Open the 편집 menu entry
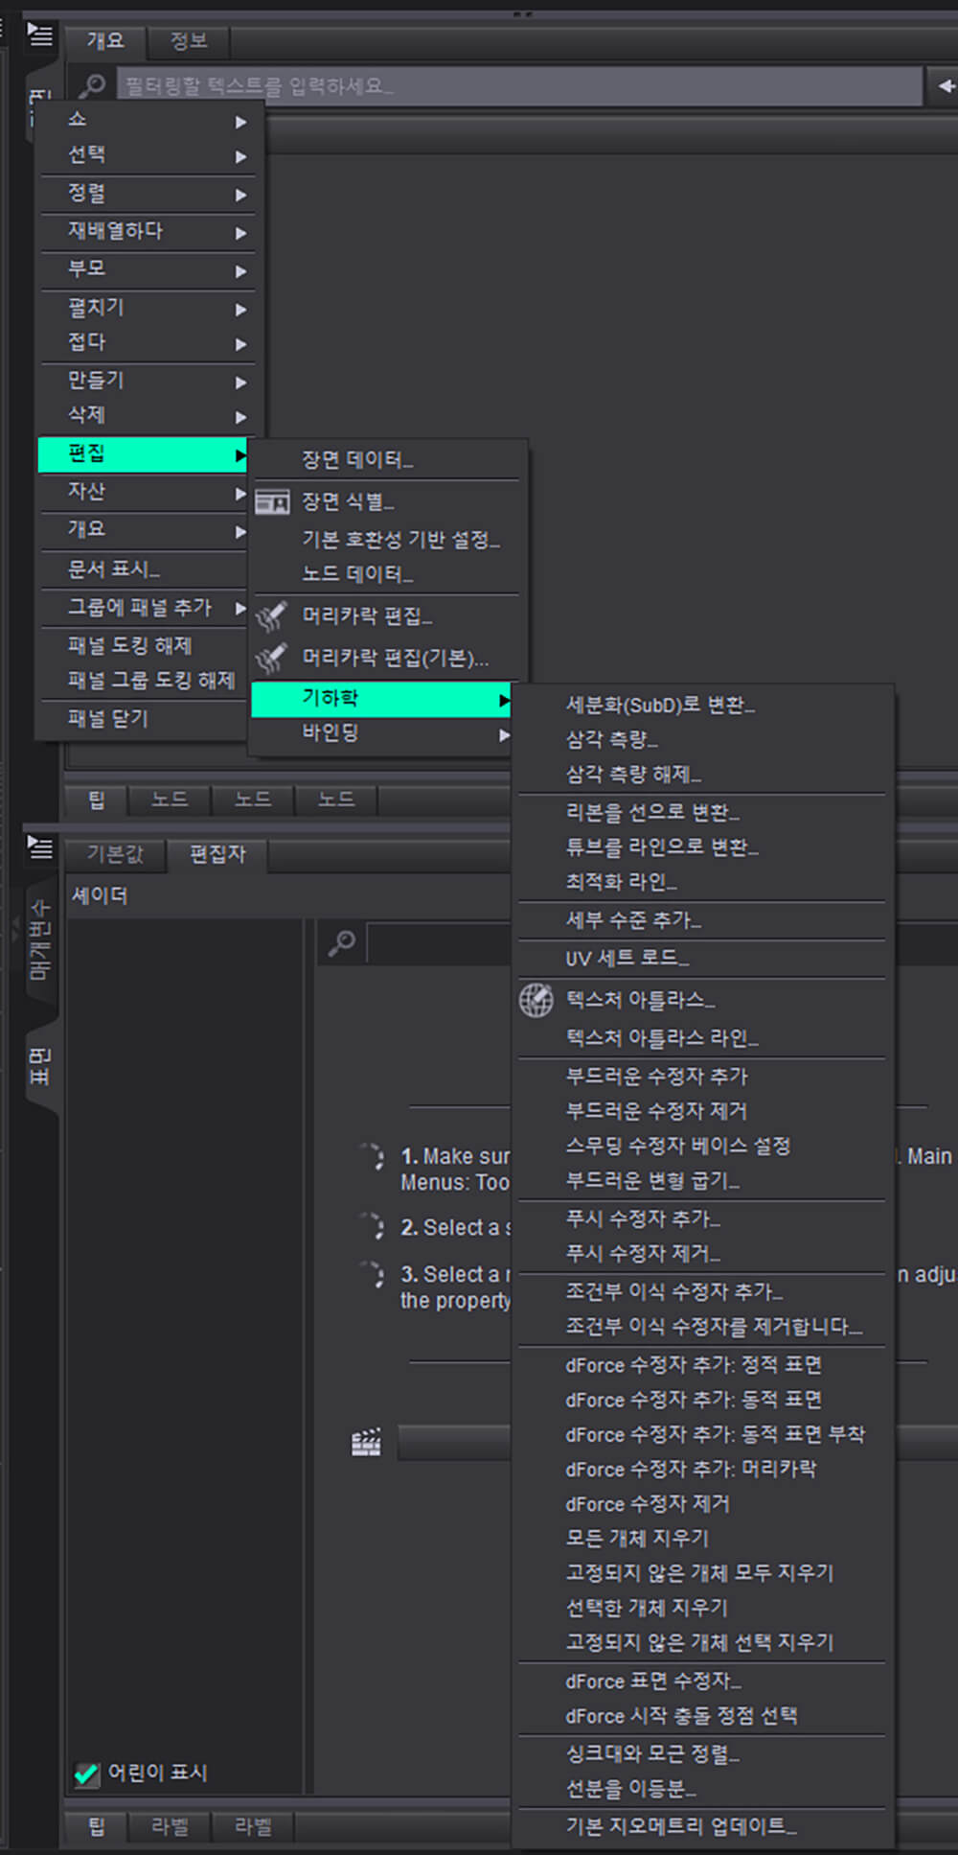This screenshot has height=1855, width=958. [x=143, y=454]
